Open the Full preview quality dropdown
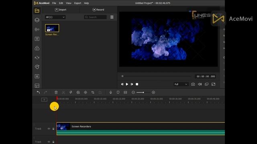 (x=181, y=84)
